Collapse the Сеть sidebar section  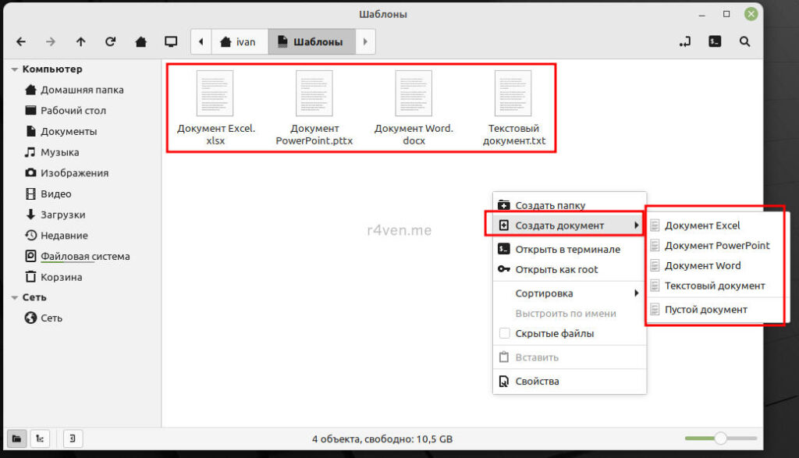(x=14, y=297)
